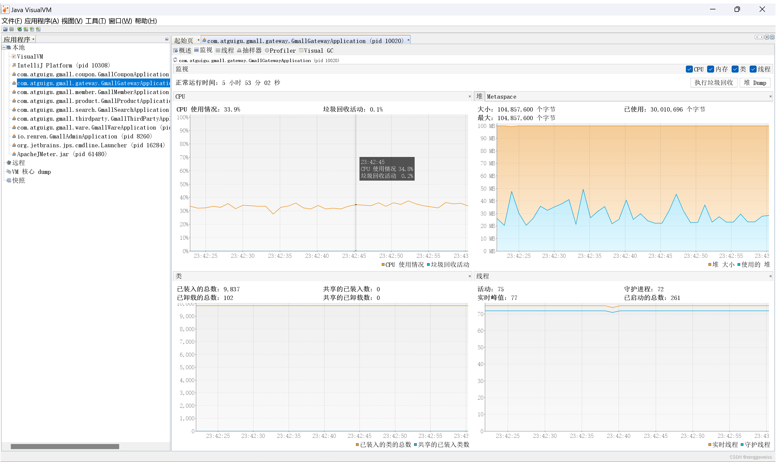Select GmallMemberApplication in the tree
The image size is (776, 462).
[93, 92]
